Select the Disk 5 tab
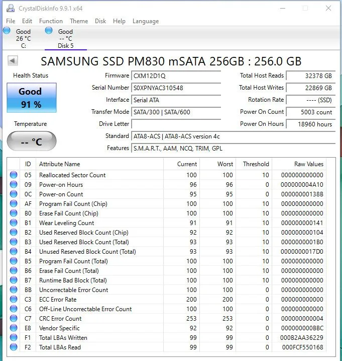This screenshot has width=342, height=361. (65, 38)
